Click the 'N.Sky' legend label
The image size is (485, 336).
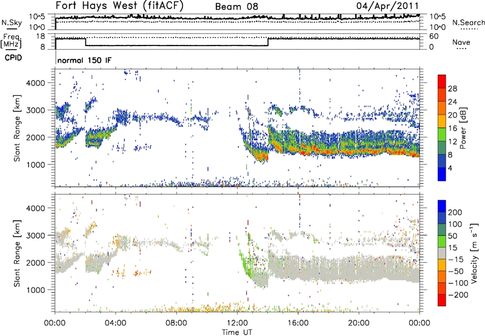(12, 22)
